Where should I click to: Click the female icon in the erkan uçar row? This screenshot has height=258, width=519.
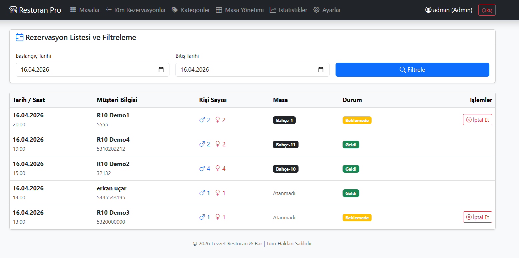[x=218, y=193]
